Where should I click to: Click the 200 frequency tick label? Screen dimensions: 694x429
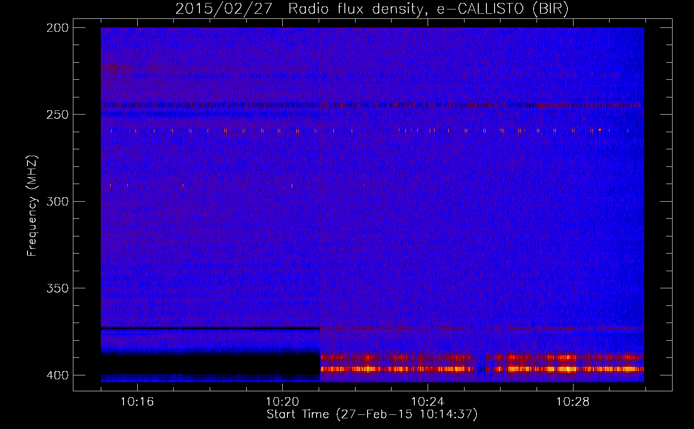point(57,28)
